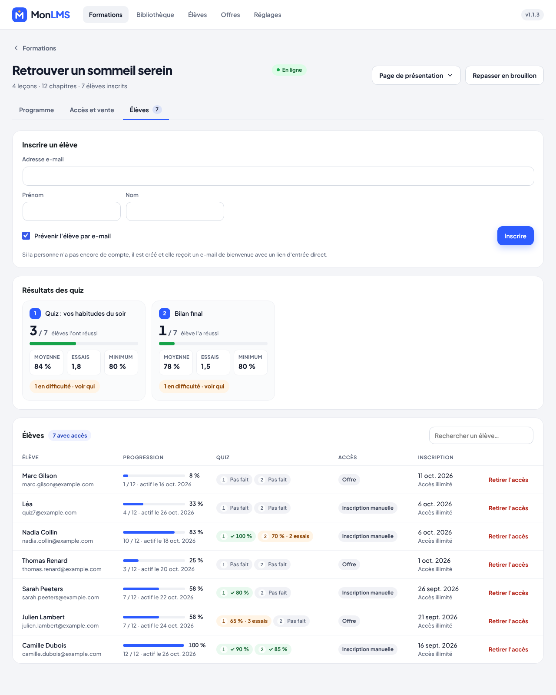Screen dimensions: 556x695
Task: Click Nadia Collin's '70 % · 2 essais' badge
Action: [x=285, y=536]
